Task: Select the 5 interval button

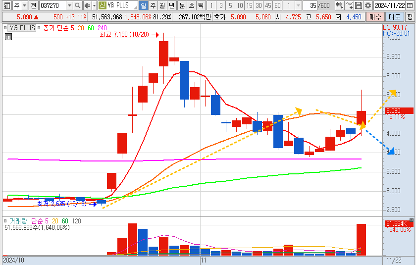Action: coord(230,5)
